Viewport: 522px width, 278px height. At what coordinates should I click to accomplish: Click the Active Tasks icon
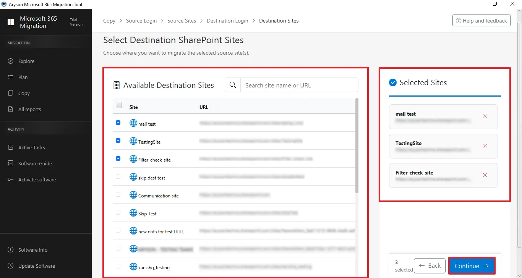coord(11,147)
